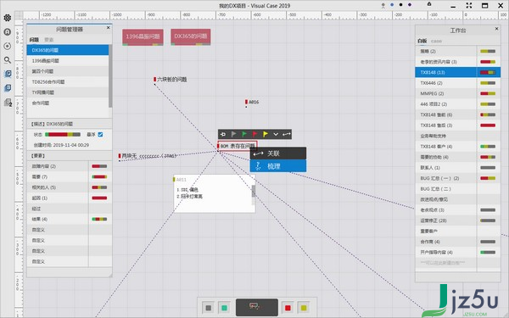Switch to the 'case' tab in right panel
Screen dimensions: 509x318
(x=436, y=41)
